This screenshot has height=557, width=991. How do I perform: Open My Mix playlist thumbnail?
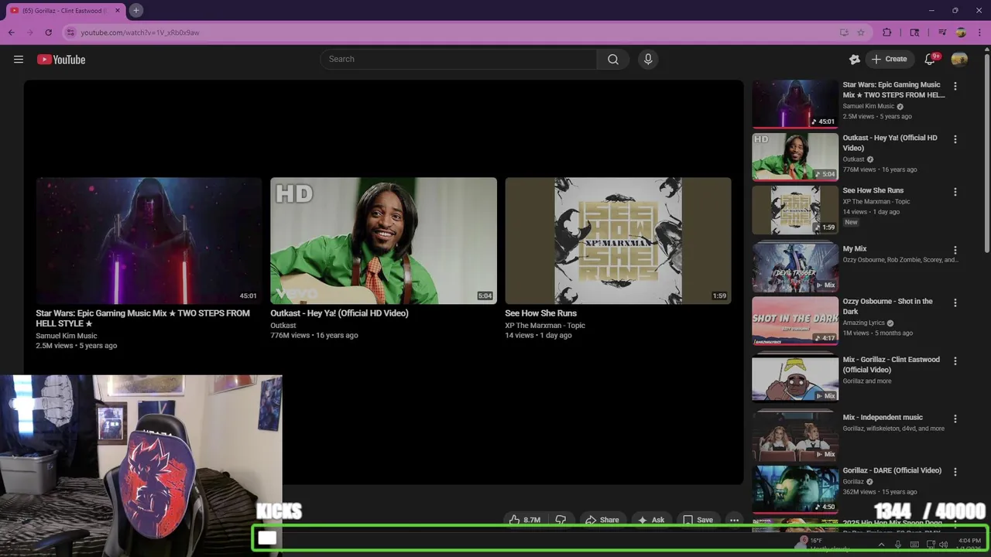[795, 268]
